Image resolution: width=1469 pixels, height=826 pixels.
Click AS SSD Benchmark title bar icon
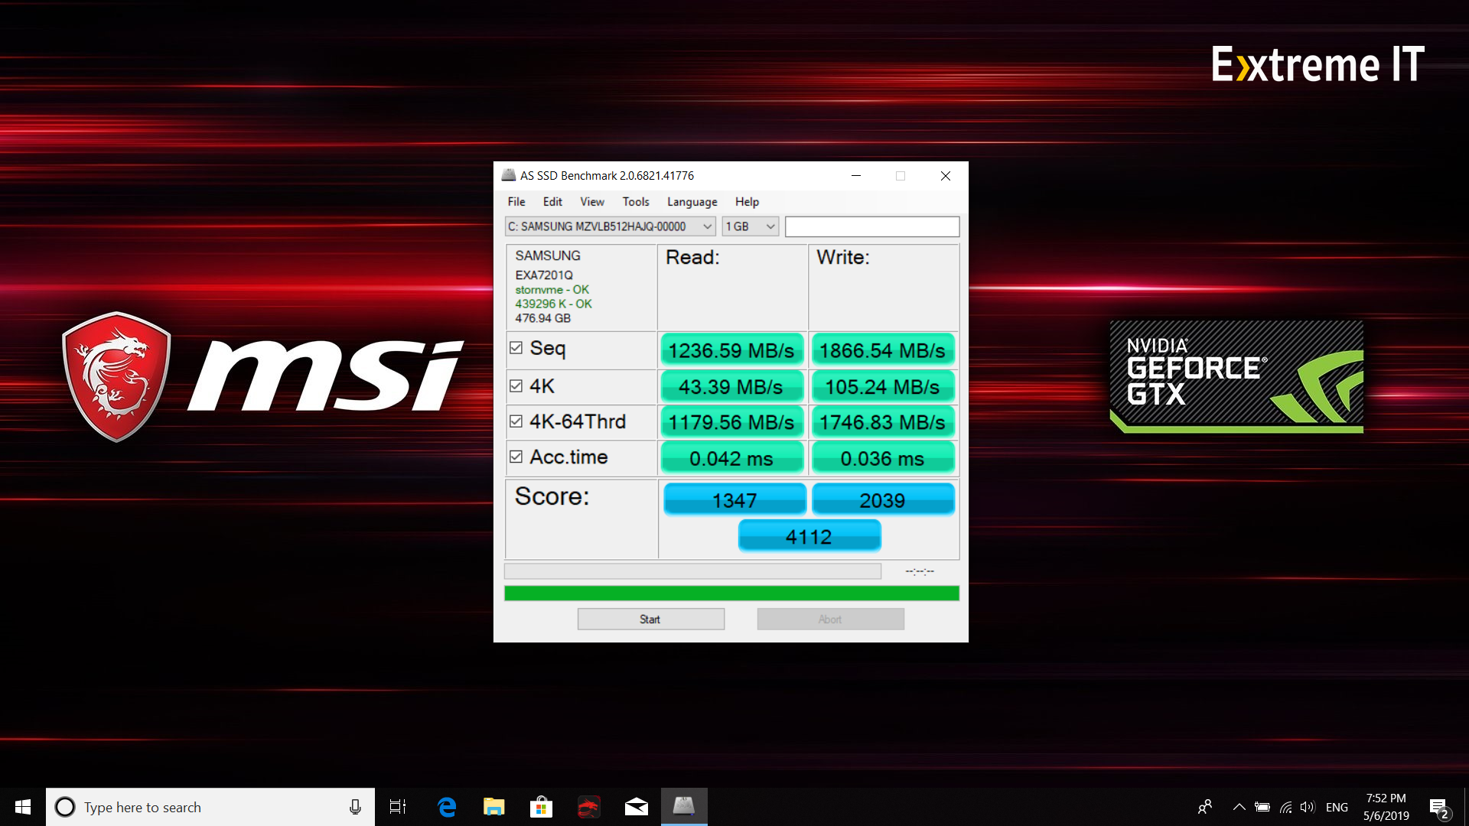pyautogui.click(x=509, y=175)
